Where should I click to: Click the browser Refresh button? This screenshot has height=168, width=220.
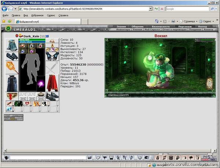click(x=156, y=9)
